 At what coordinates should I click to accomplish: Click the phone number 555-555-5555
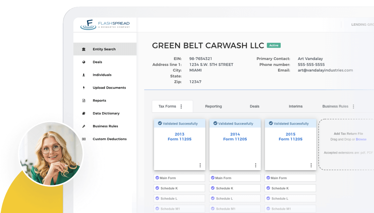coord(311,65)
